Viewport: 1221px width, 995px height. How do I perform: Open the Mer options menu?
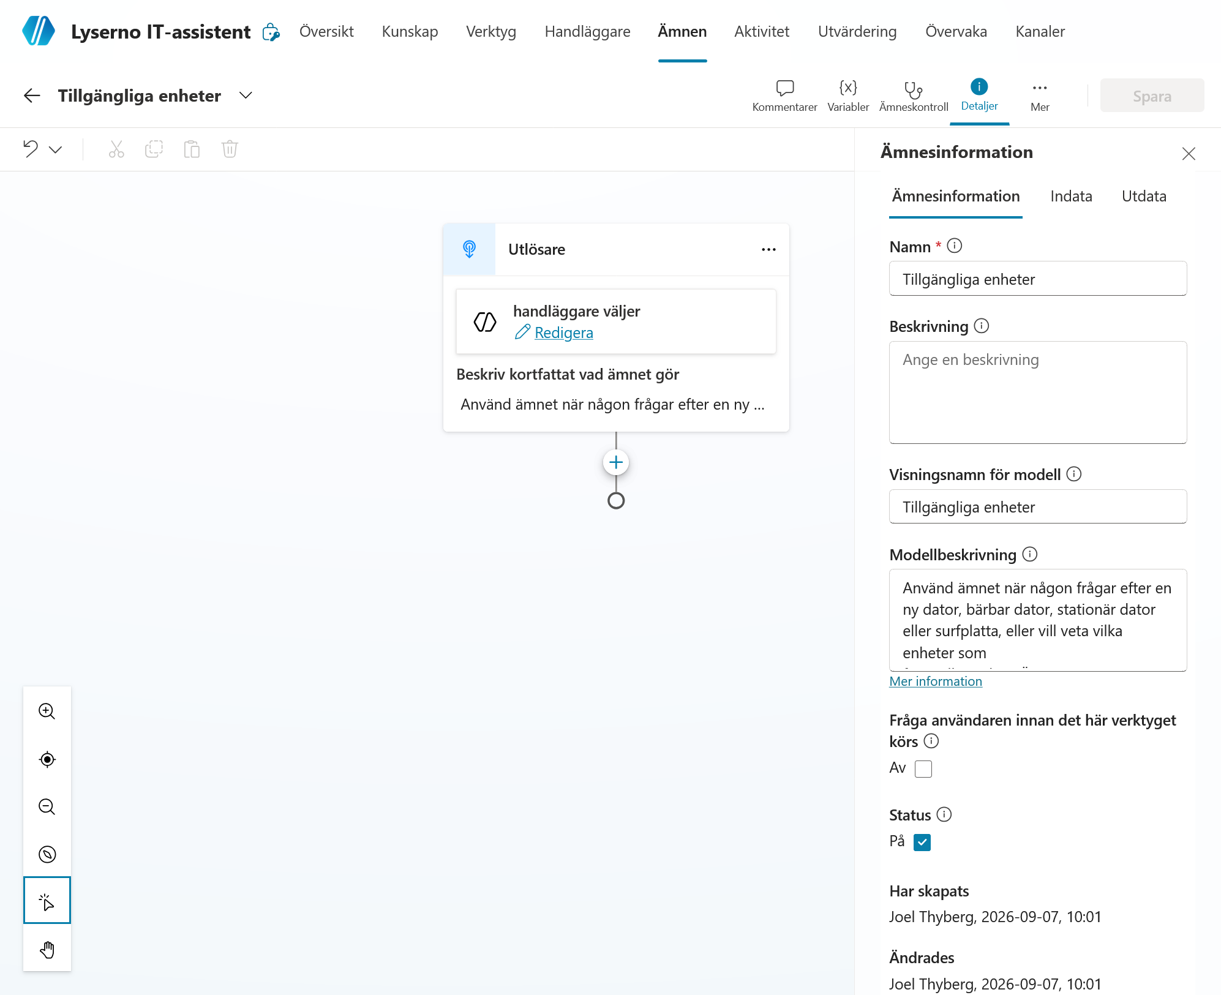pyautogui.click(x=1040, y=96)
